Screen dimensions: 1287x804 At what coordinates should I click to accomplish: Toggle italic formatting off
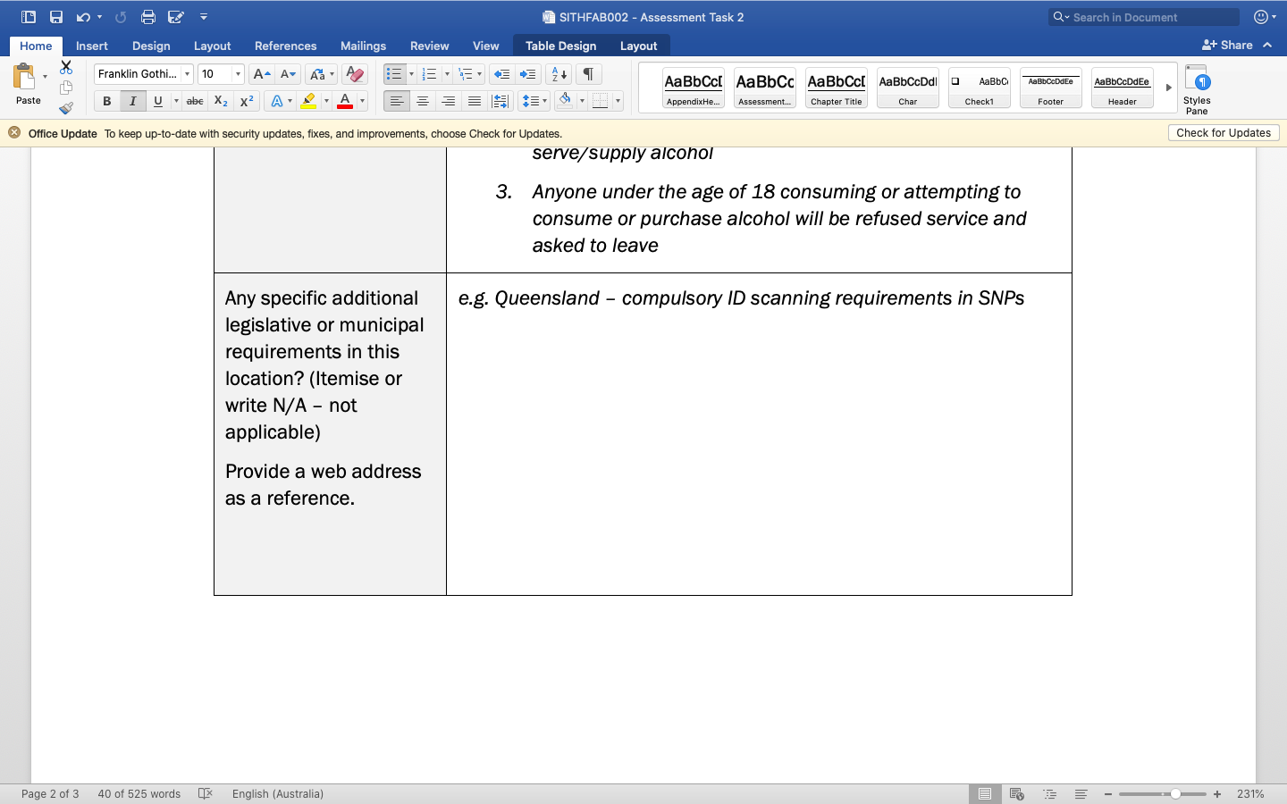pos(131,100)
